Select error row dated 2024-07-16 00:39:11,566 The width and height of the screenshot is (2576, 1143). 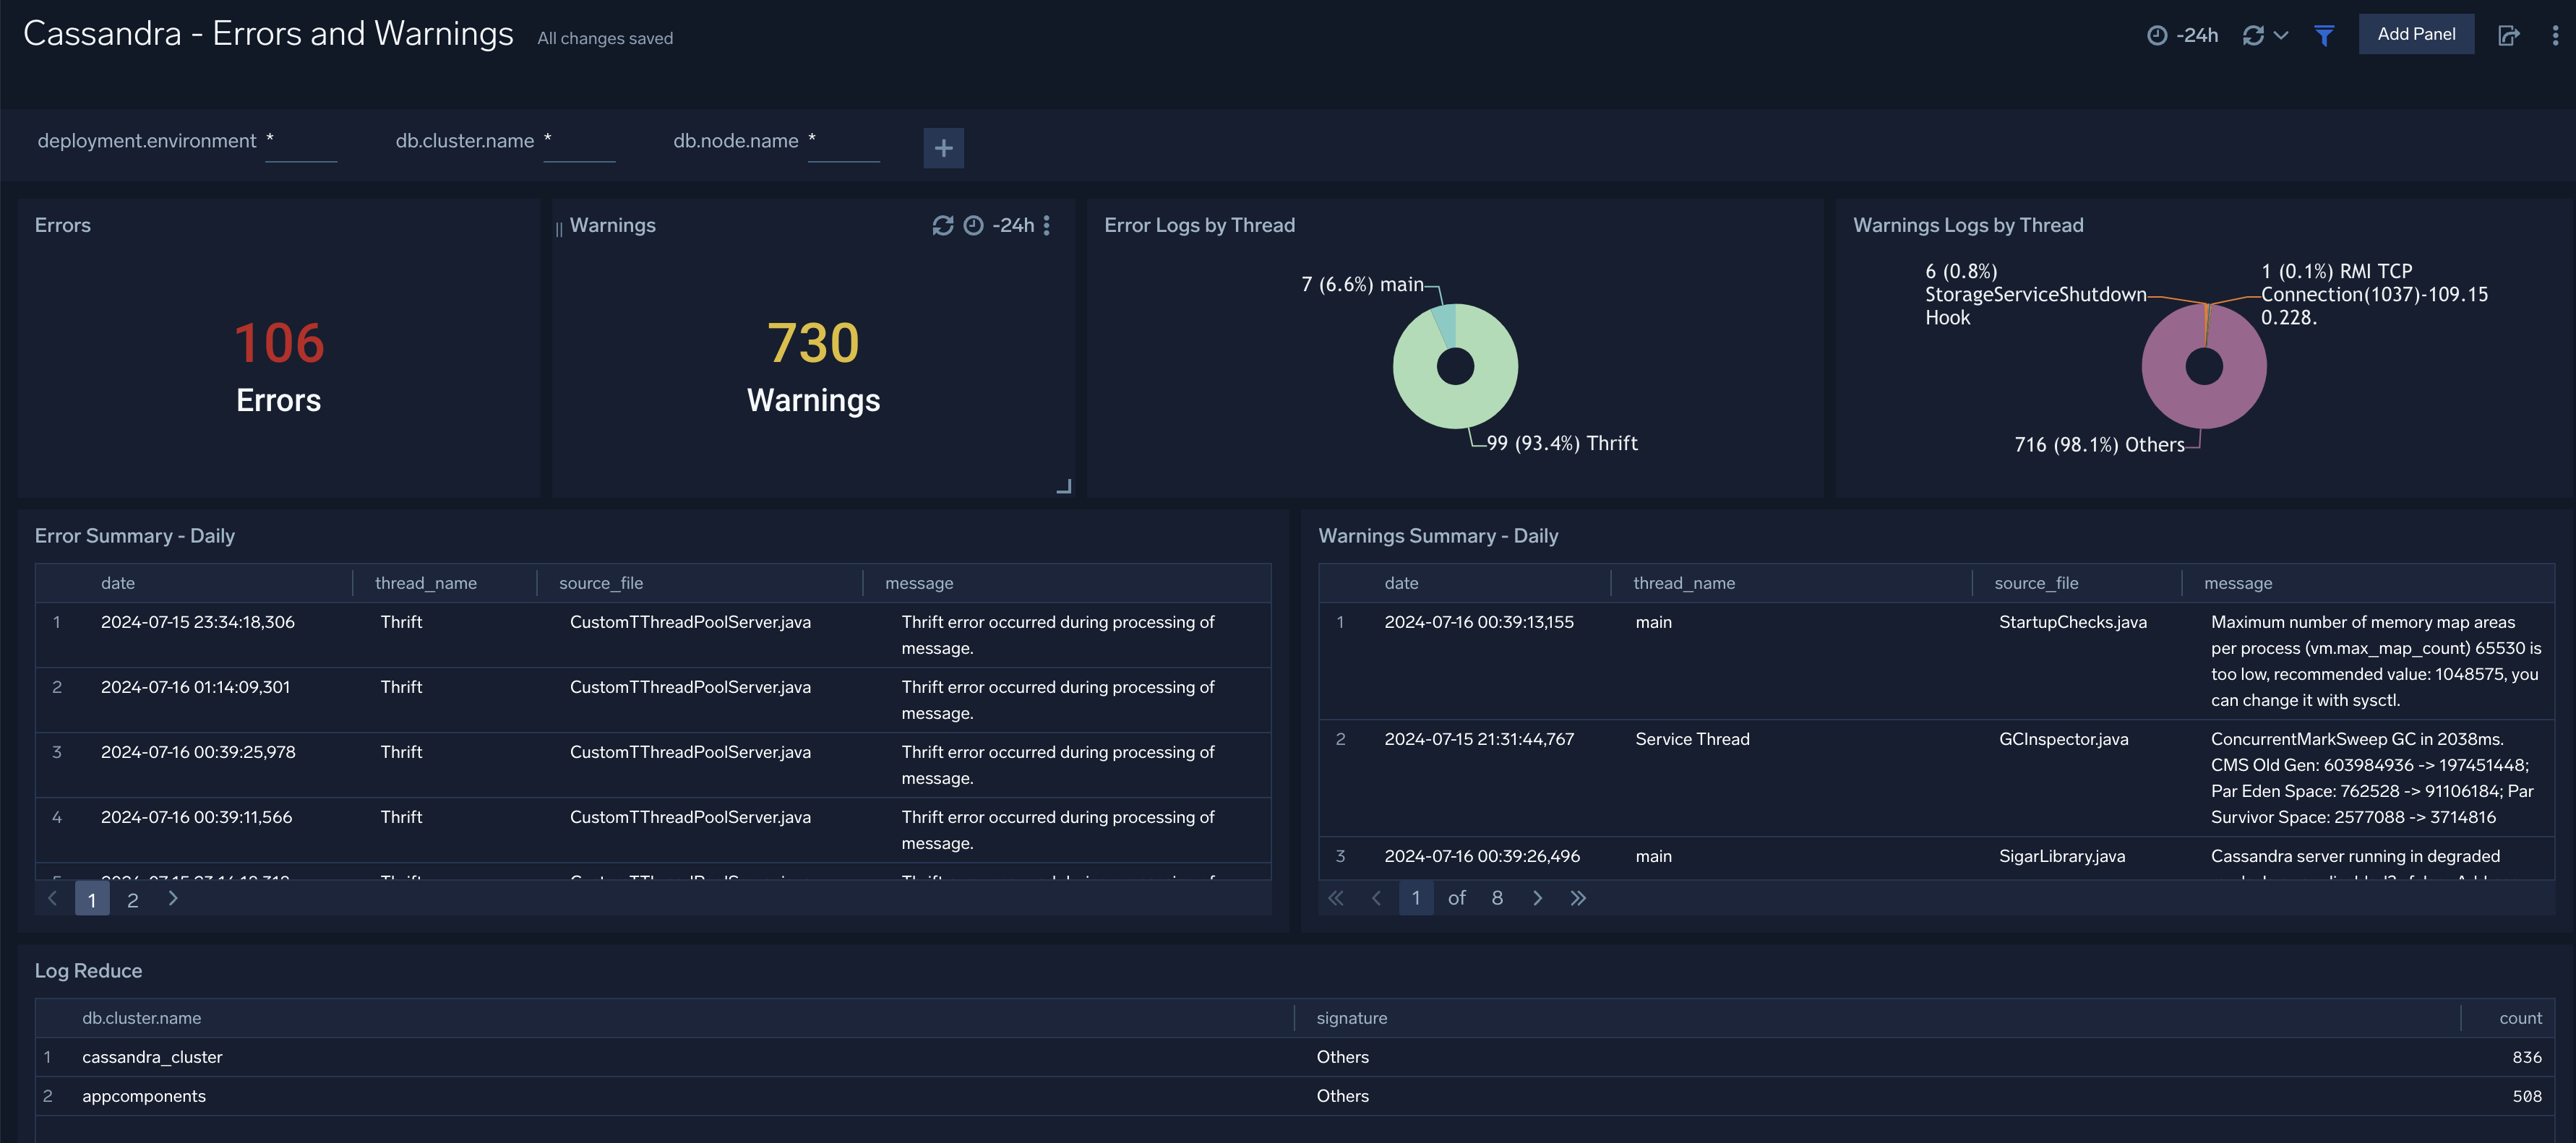[653, 830]
